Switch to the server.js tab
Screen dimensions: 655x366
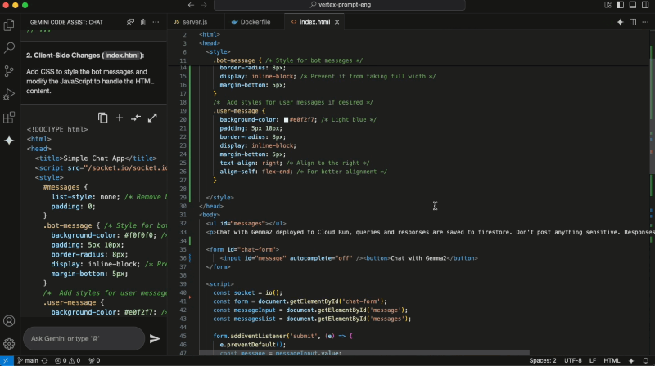[x=190, y=21]
